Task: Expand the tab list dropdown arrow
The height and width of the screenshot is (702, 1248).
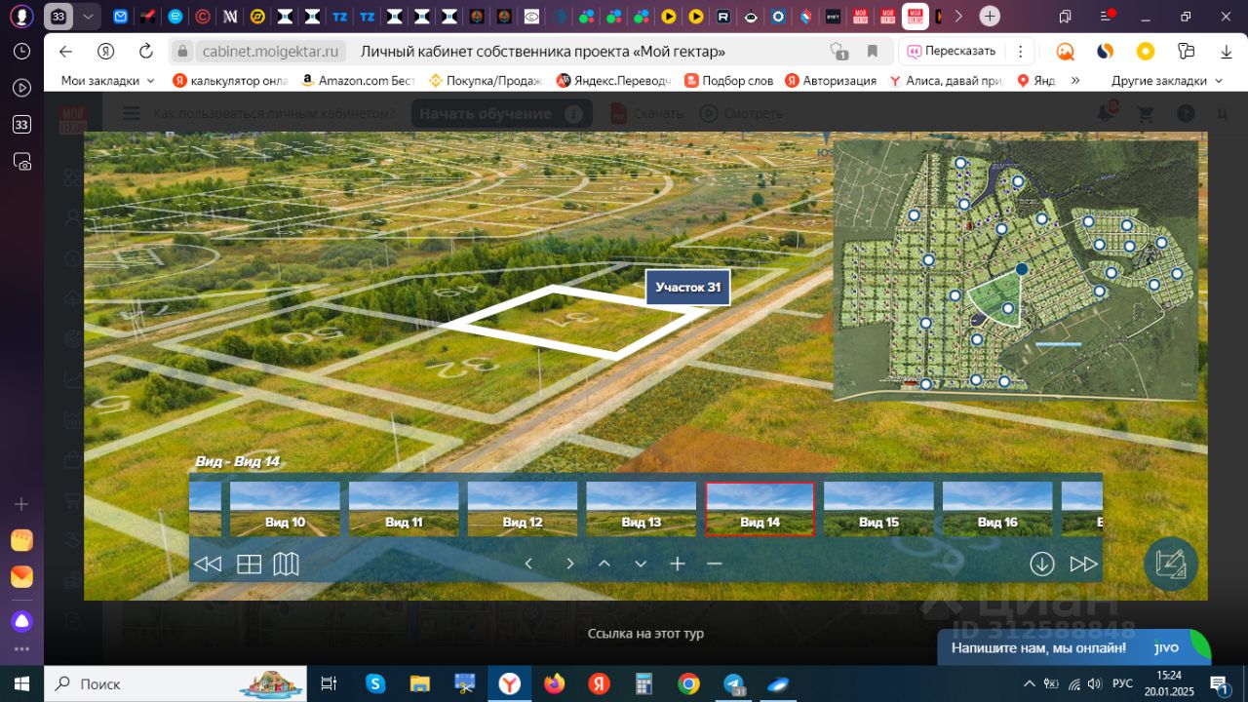Action: click(89, 17)
